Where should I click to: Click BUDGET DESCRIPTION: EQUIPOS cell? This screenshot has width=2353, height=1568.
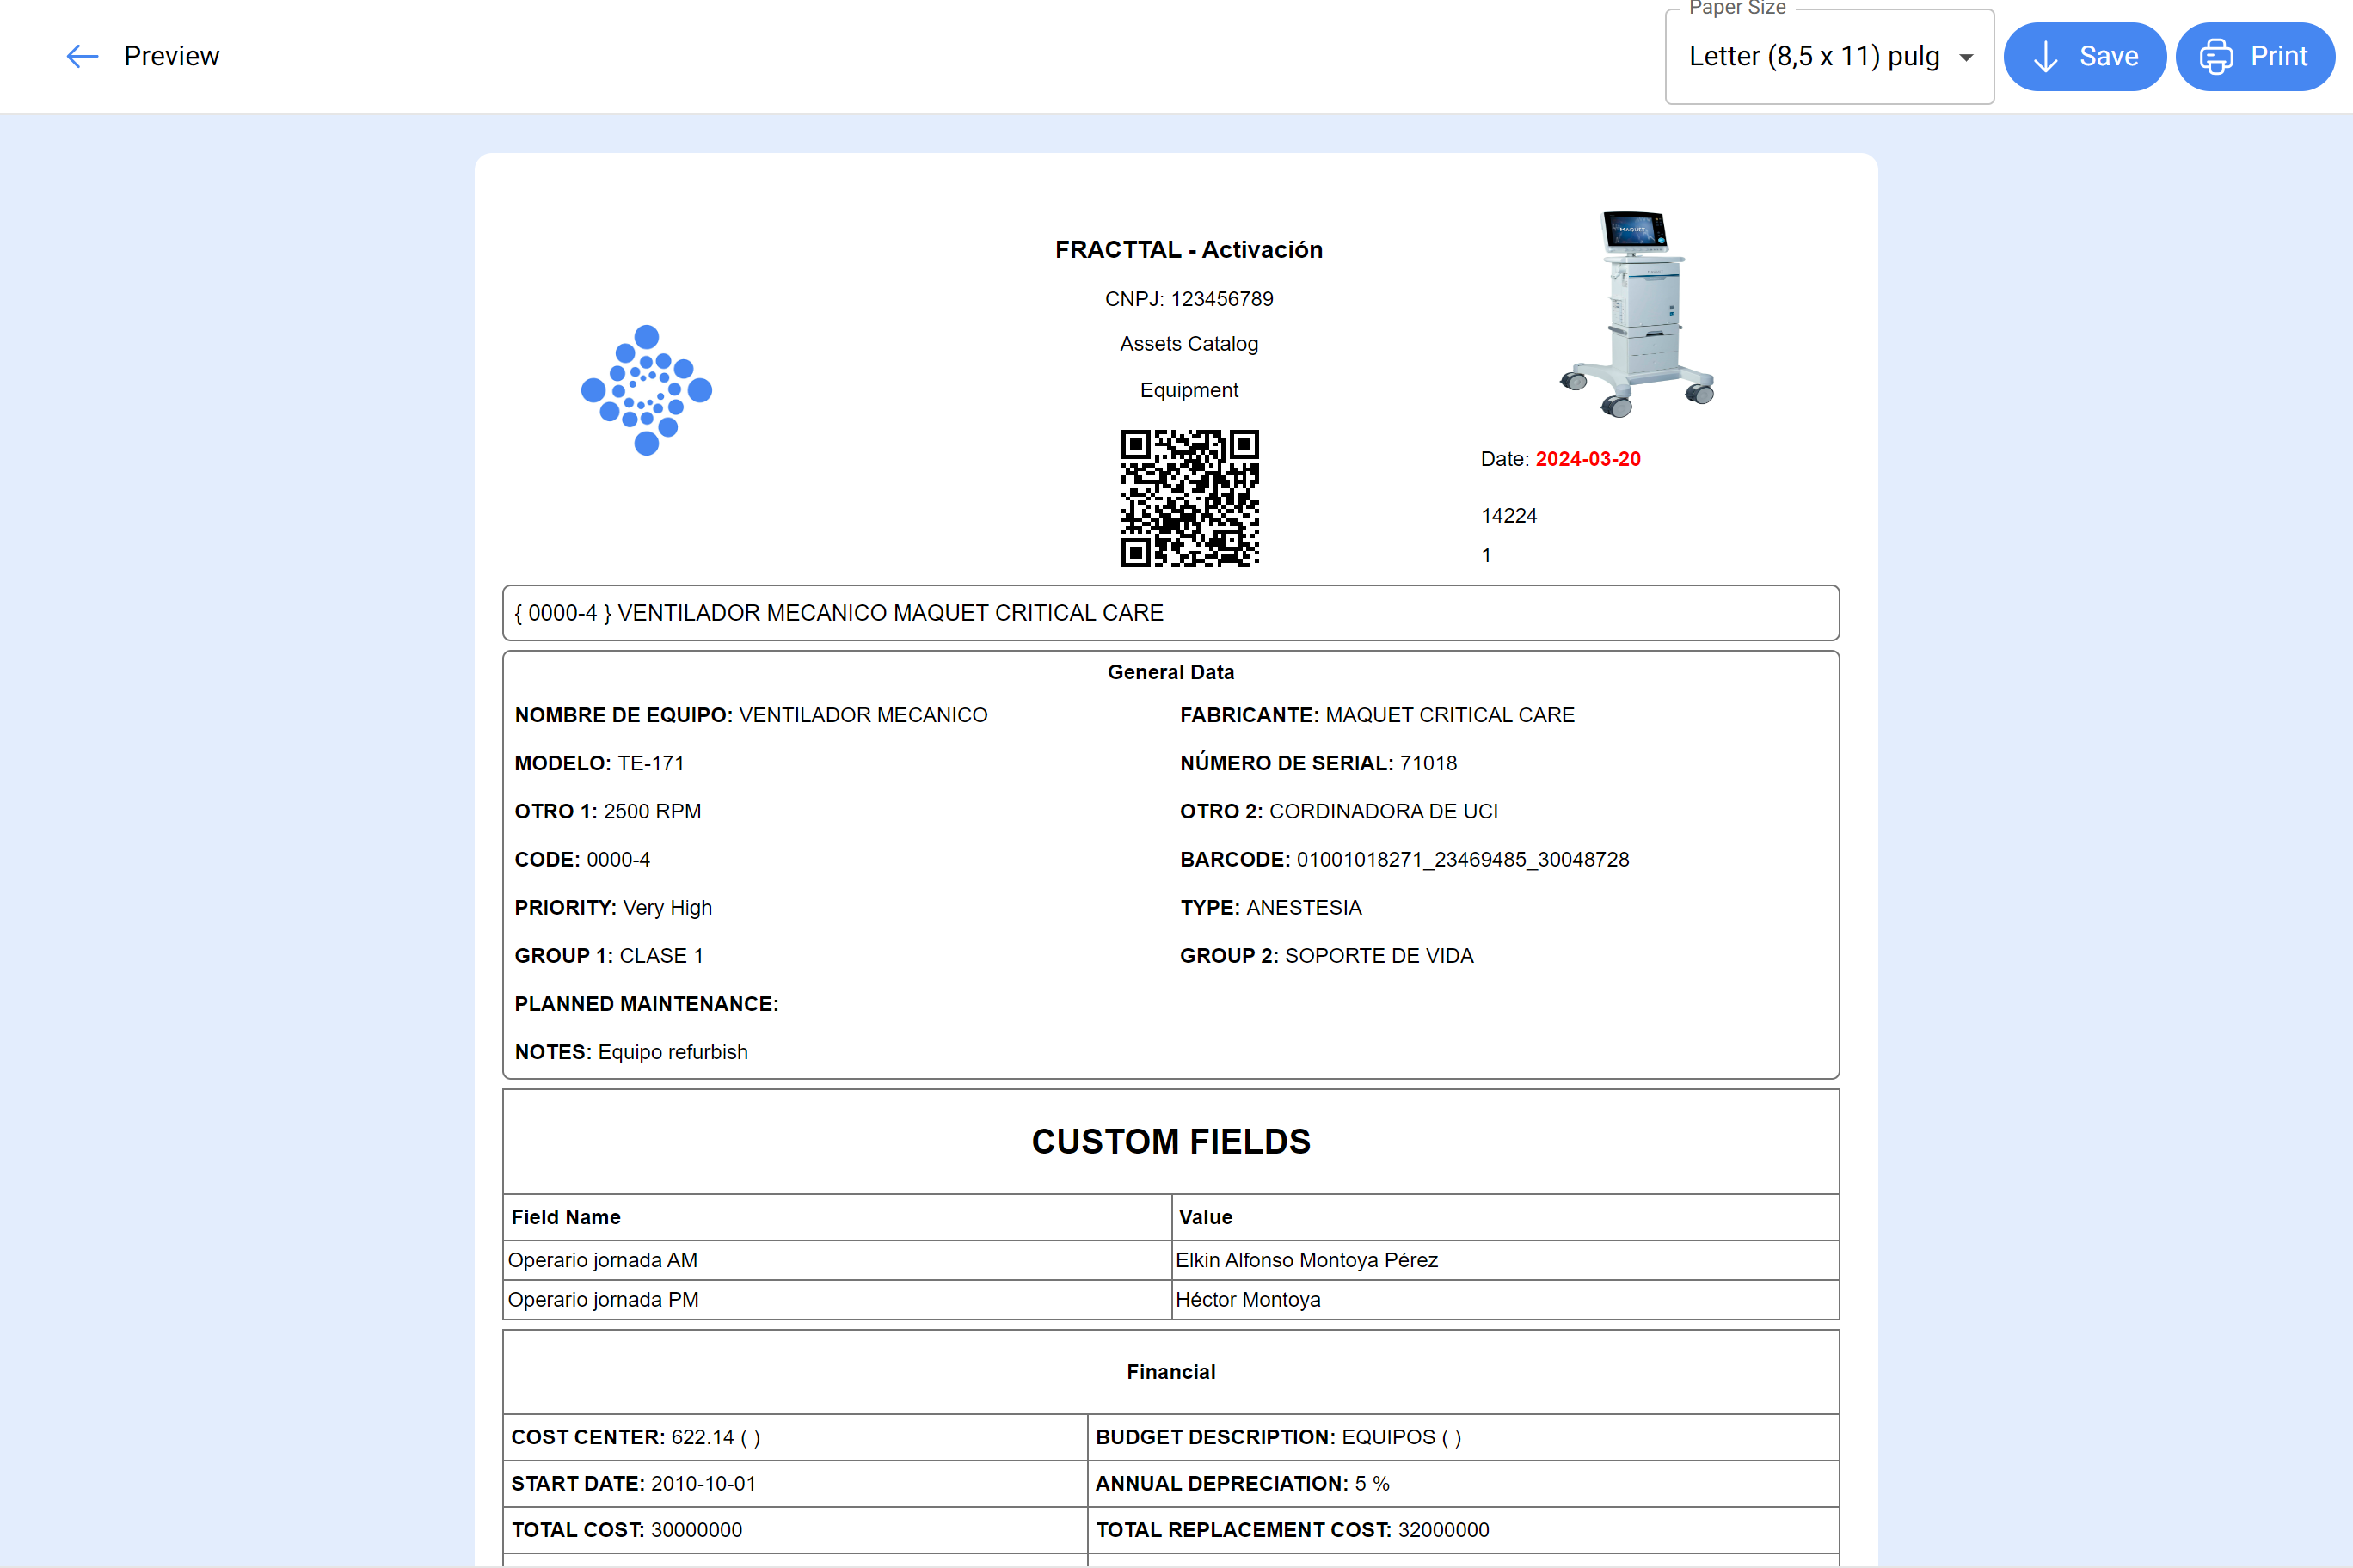pyautogui.click(x=1463, y=1437)
